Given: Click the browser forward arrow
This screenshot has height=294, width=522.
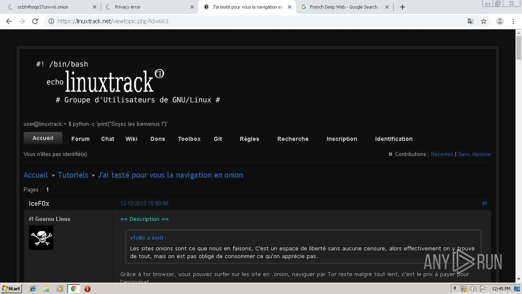Looking at the screenshot, I should 22,21.
